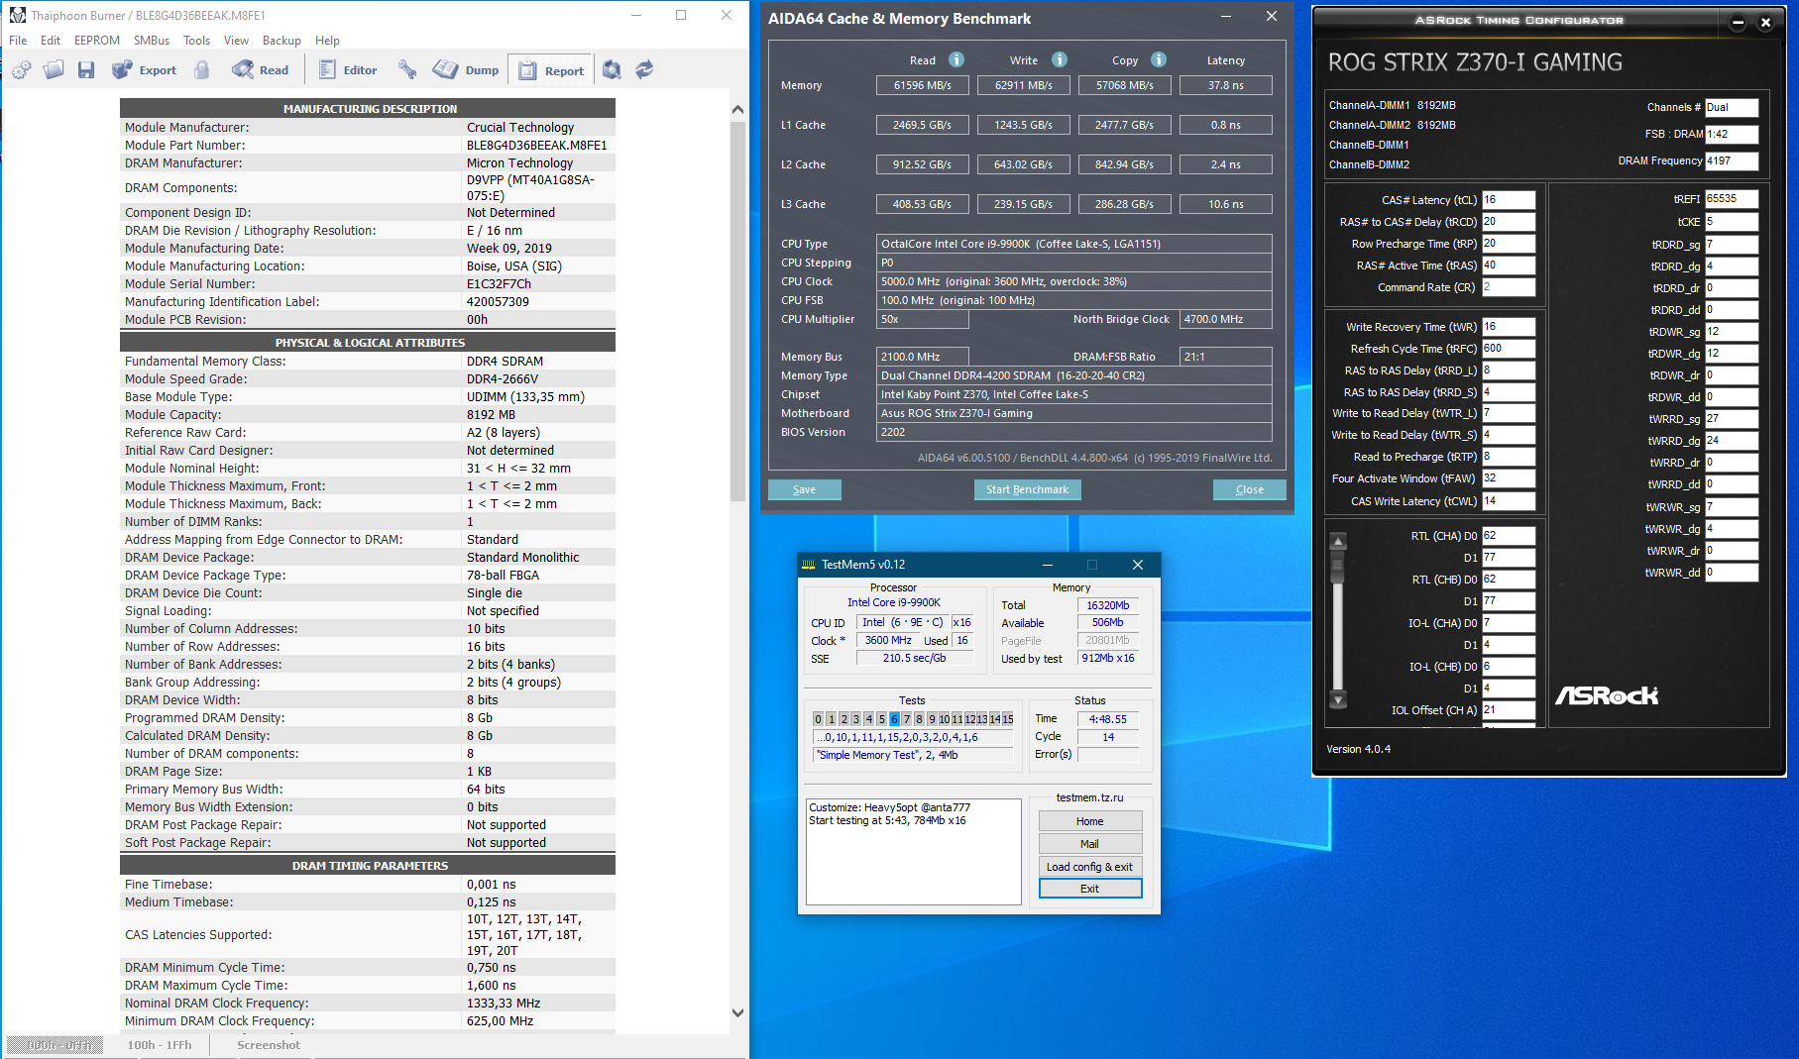
Task: Open the Backup menu
Action: [x=281, y=41]
